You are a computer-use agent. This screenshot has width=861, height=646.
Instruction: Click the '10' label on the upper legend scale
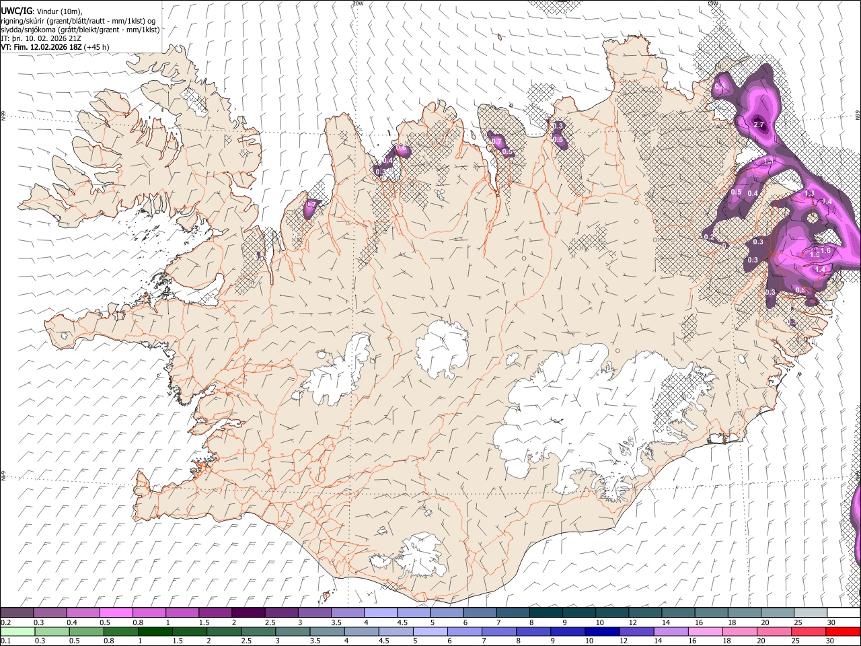(x=599, y=622)
